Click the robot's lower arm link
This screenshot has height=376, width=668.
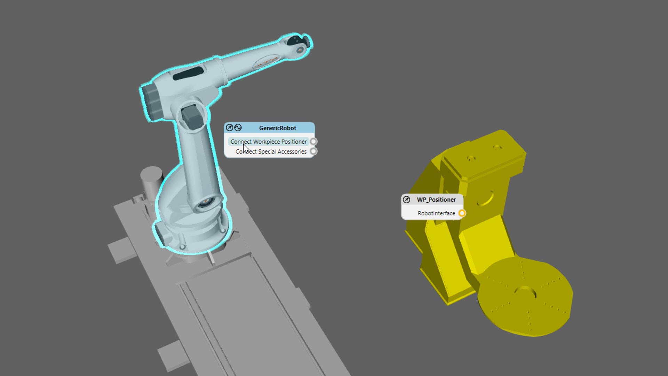click(x=198, y=160)
